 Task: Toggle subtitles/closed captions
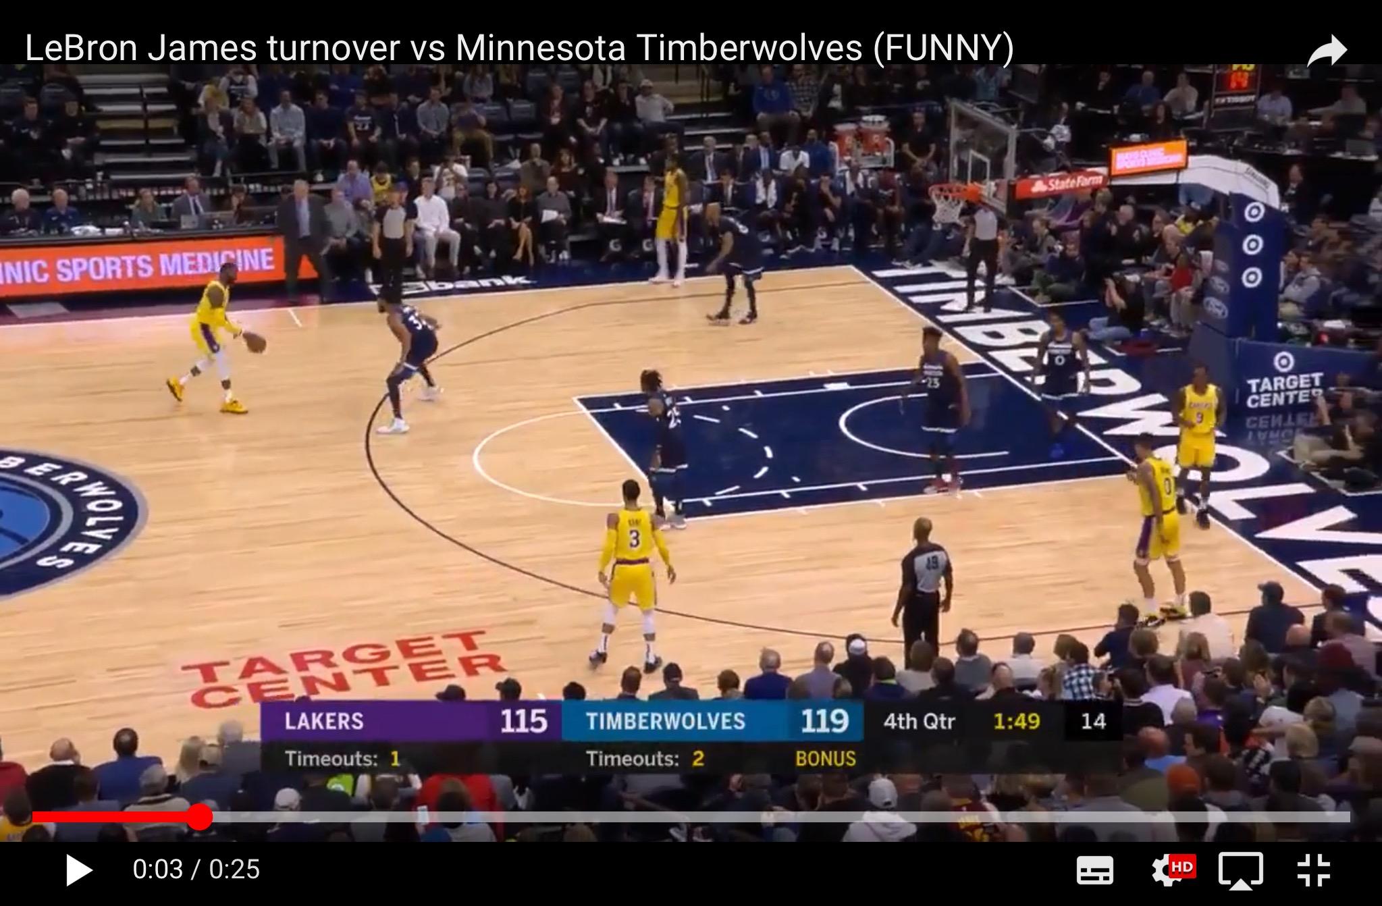[x=1095, y=870]
